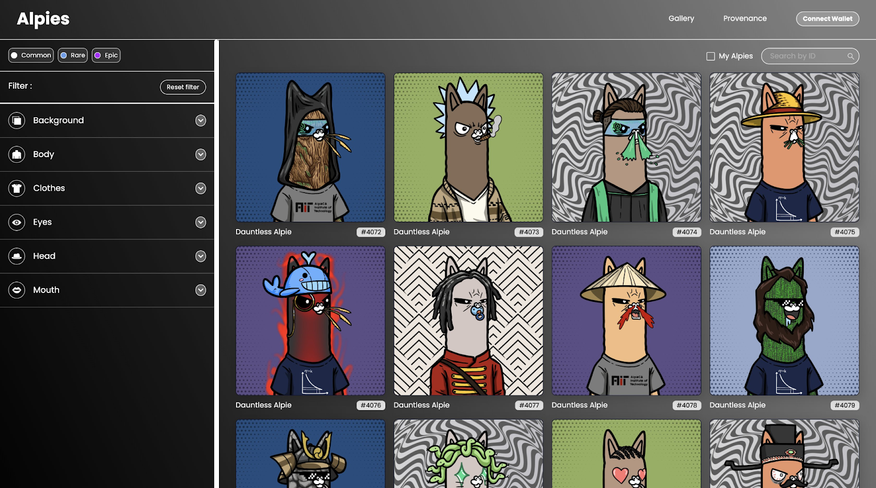Click the Clothes t-shirt icon
Screen dimensions: 876x488
pyautogui.click(x=17, y=188)
